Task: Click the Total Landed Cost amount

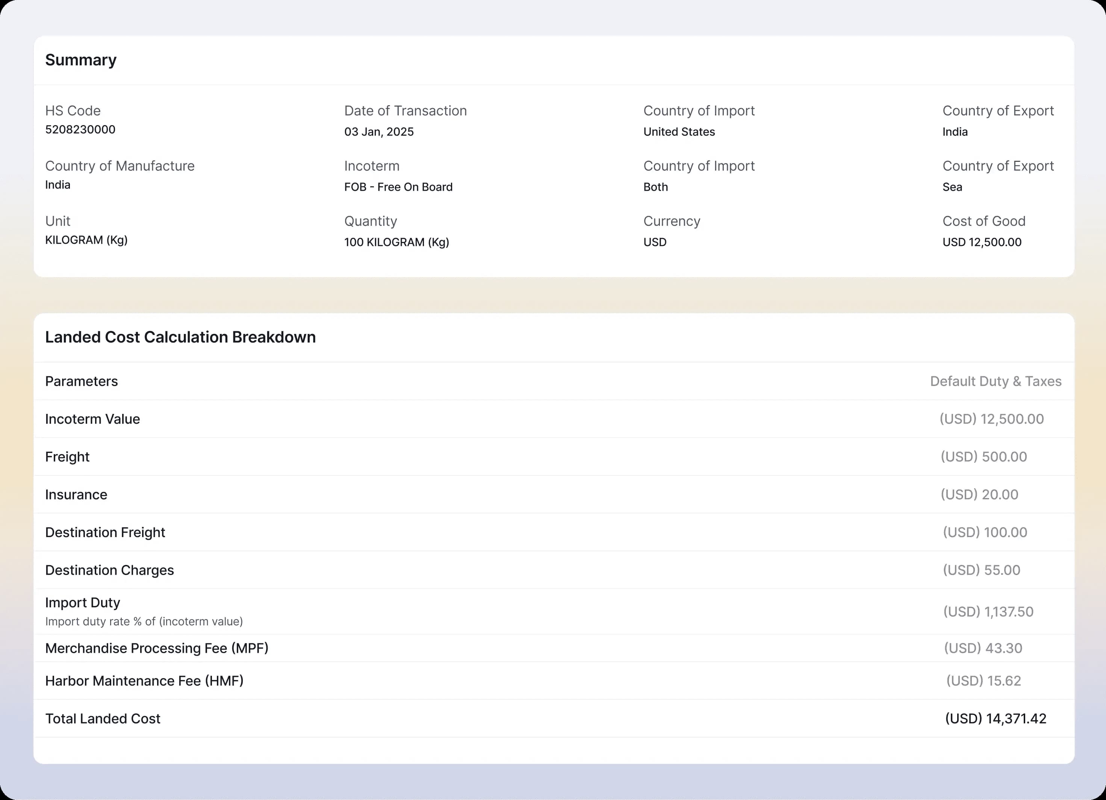Action: (994, 718)
